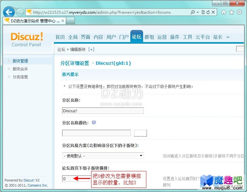This screenshot has width=247, height=192.
Task: Click the 论坛首页下级子版块横排 number field
Action: click(x=76, y=179)
